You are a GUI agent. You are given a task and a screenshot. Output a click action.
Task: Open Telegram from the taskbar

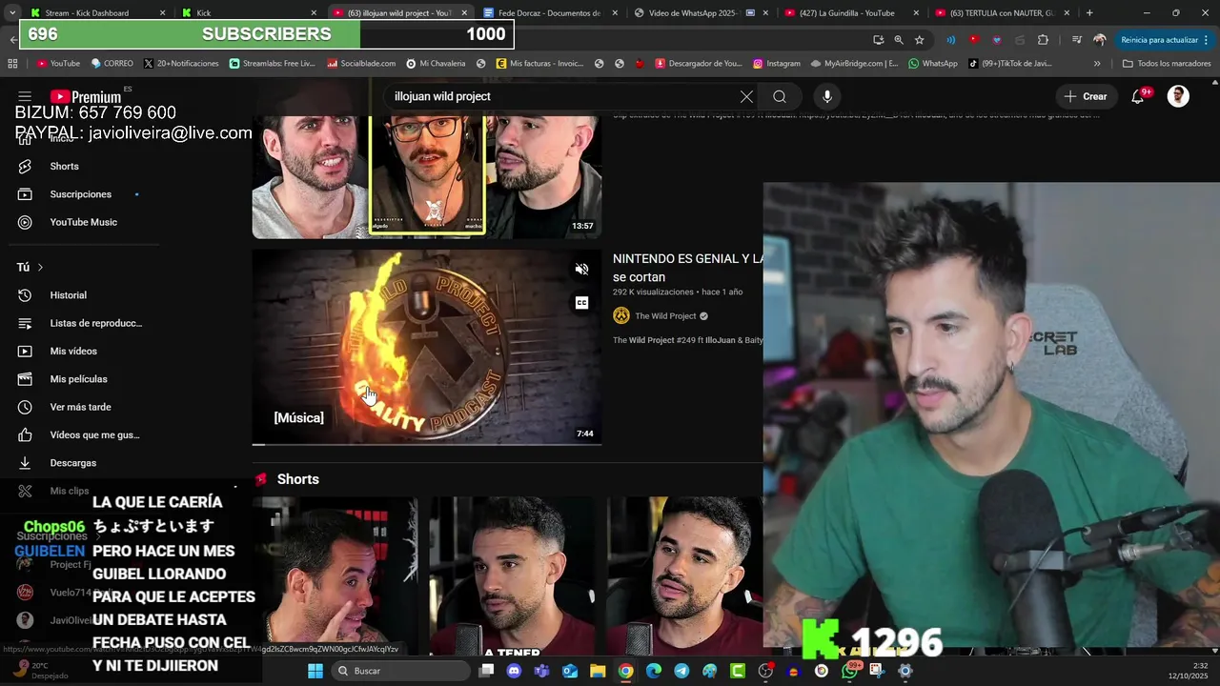(681, 671)
